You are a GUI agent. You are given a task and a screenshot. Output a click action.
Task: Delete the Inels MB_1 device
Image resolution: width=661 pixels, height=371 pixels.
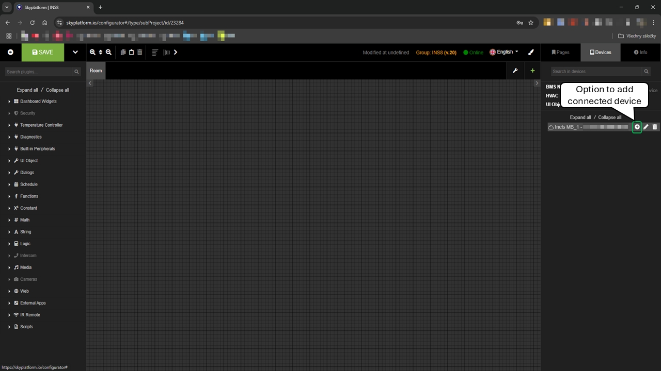click(655, 127)
